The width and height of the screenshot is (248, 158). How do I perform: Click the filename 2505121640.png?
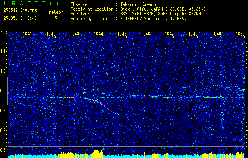click(x=20, y=10)
